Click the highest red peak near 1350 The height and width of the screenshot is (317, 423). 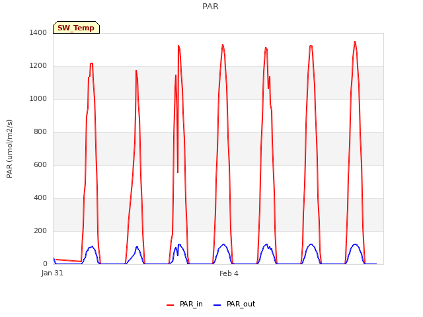(355, 42)
